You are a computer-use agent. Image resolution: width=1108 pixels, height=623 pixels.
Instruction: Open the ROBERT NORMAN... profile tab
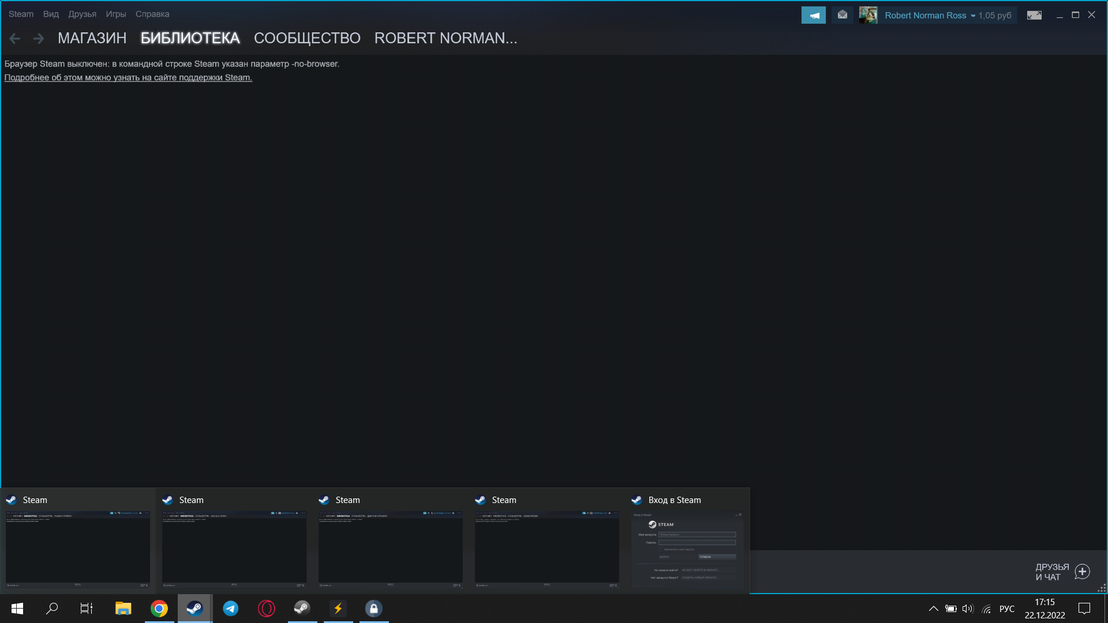[446, 38]
